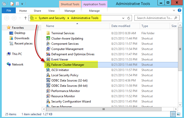Click the ODBC Data Sources (32-bit) icon
Viewport: 184px width, 118px height.
pos(48,80)
